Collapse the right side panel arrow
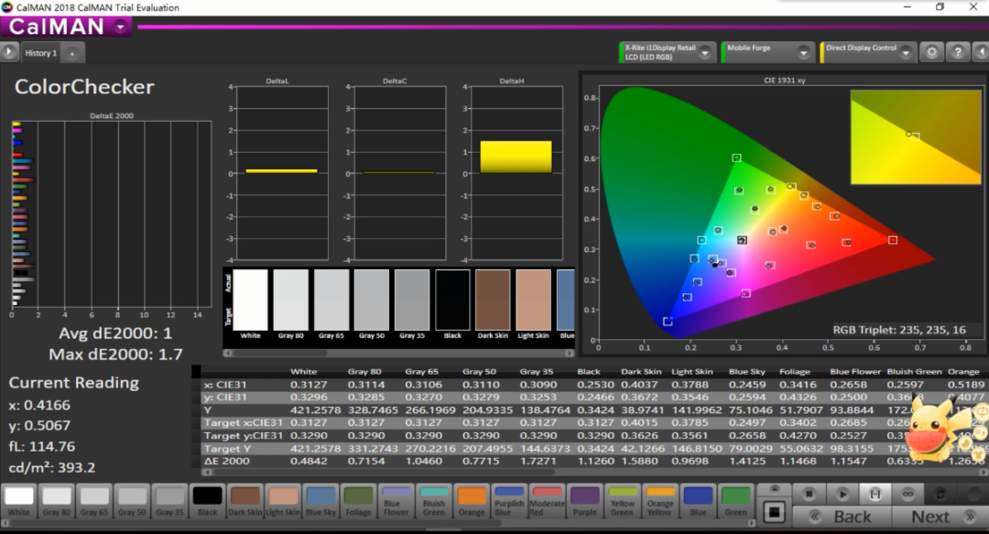This screenshot has width=989, height=534. (x=981, y=52)
